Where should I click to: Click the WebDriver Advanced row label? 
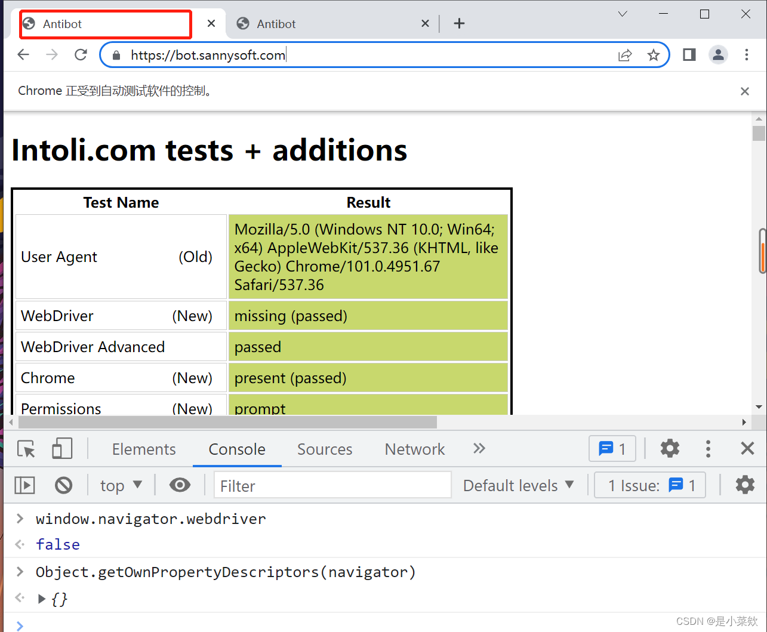point(93,347)
